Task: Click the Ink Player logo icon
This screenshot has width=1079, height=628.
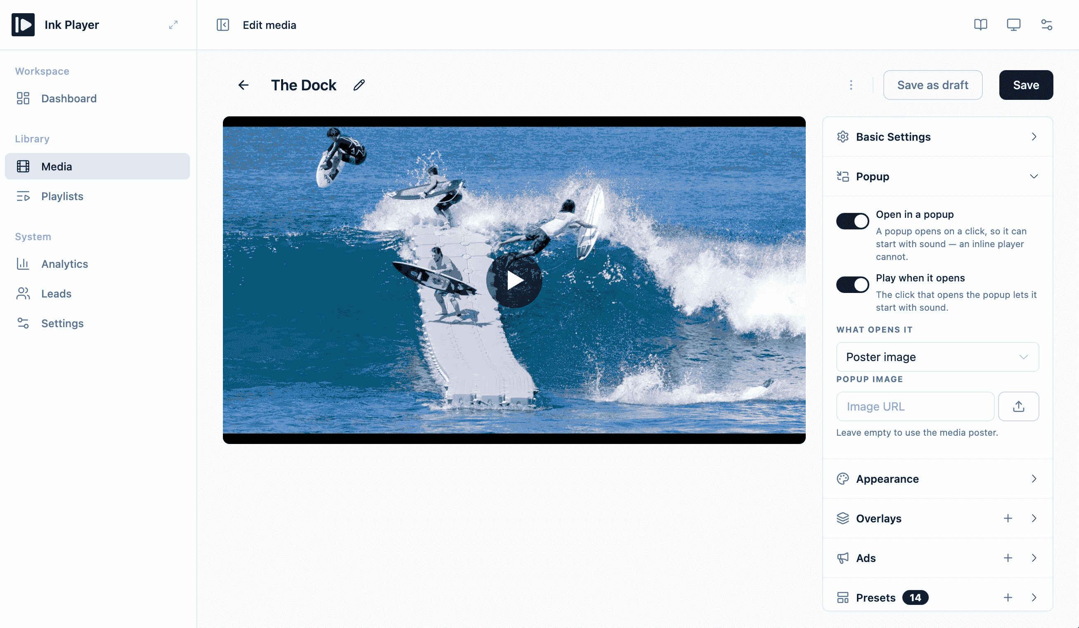Action: (x=23, y=25)
